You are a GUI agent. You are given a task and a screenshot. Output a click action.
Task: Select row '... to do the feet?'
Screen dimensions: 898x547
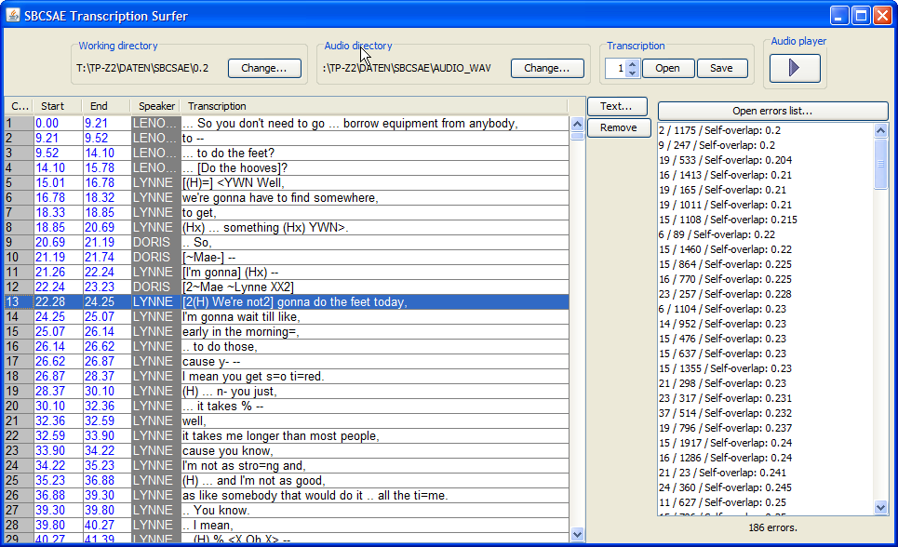point(287,153)
